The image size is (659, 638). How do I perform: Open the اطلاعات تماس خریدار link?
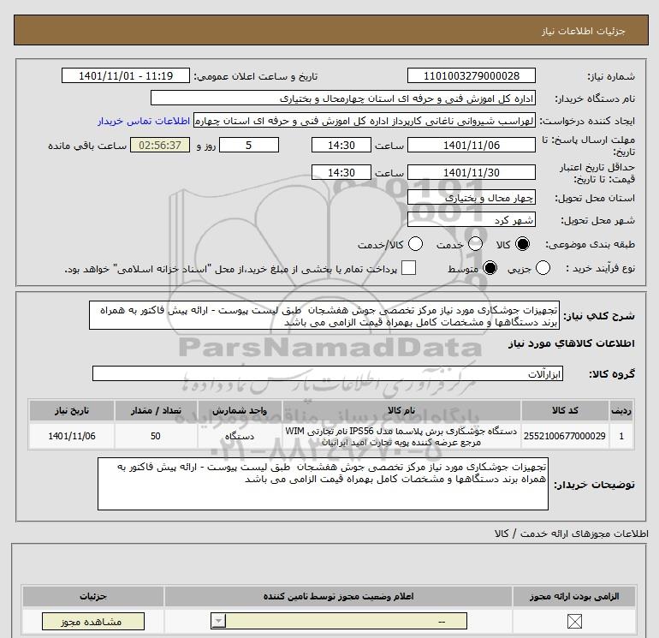(144, 121)
